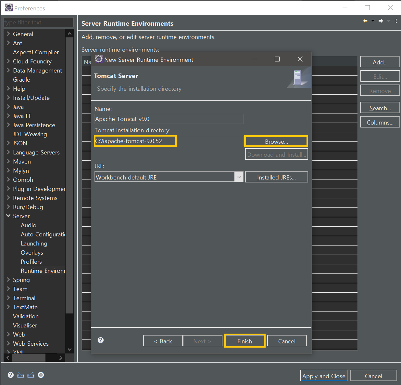
Task: Click the help icon in Tomcat dialog
Action: coord(101,340)
